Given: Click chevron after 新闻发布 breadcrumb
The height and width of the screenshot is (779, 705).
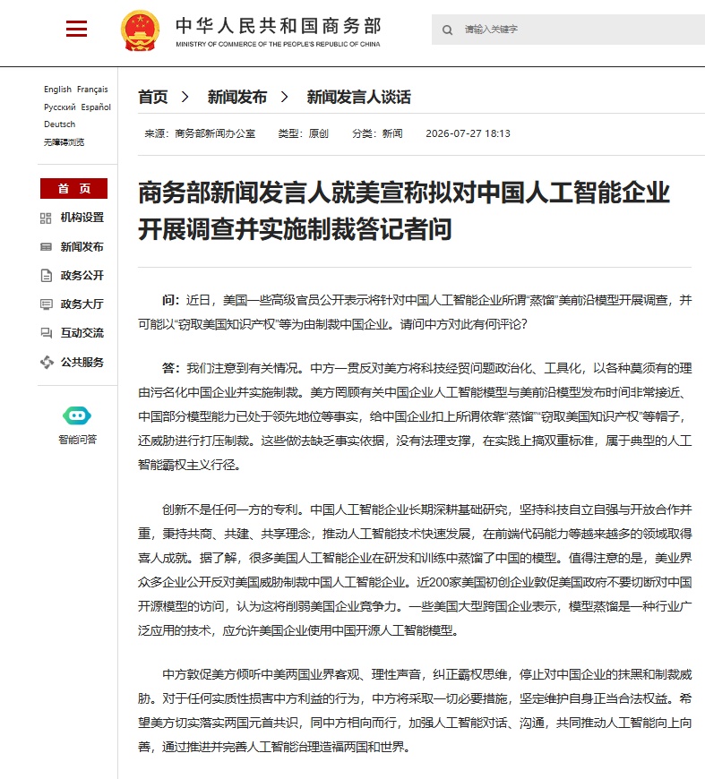Looking at the screenshot, I should 284,97.
